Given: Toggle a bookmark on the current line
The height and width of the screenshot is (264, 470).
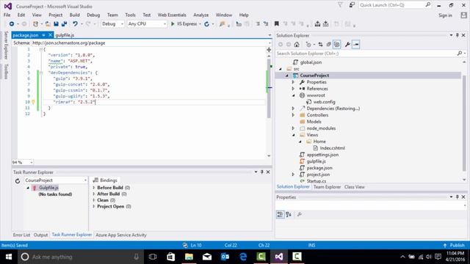Looking at the screenshot, I should (277, 24).
